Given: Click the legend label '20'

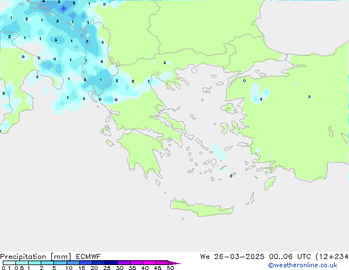Looking at the screenshot, I should click(94, 268).
